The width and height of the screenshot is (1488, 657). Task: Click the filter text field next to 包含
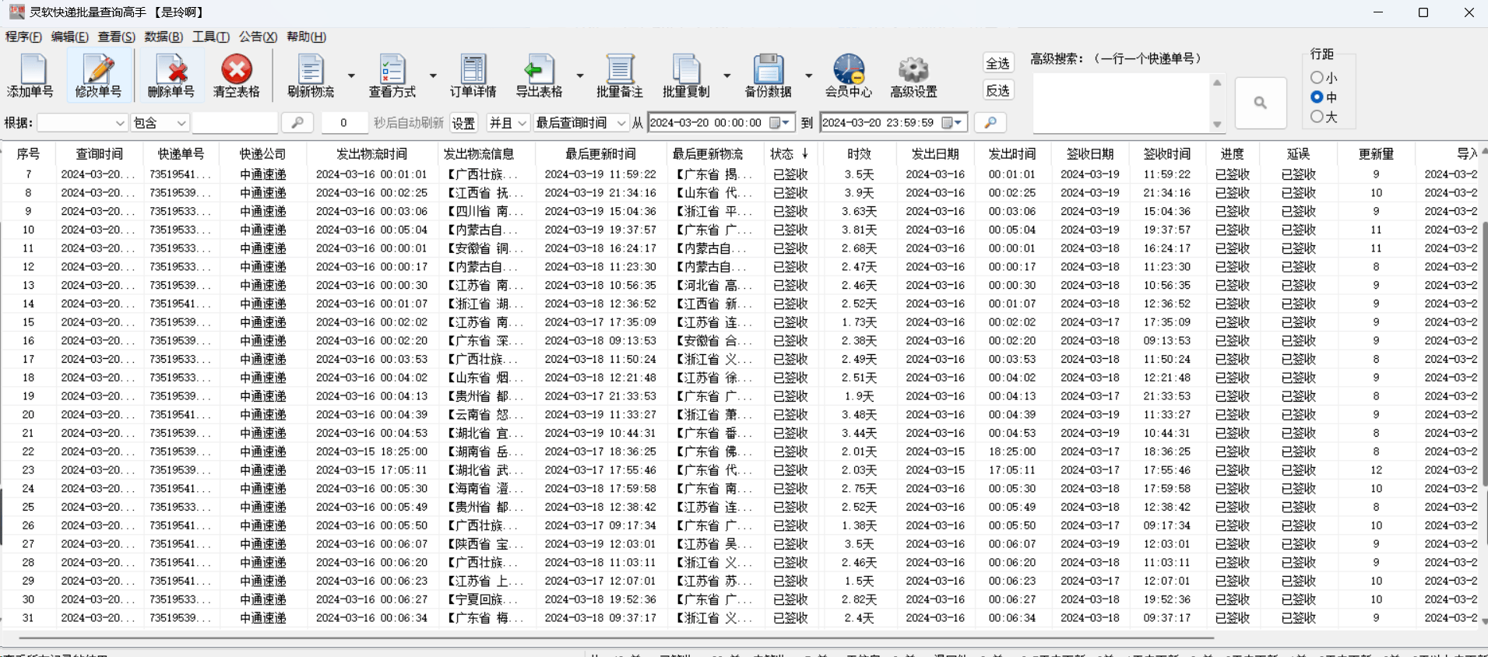point(235,122)
